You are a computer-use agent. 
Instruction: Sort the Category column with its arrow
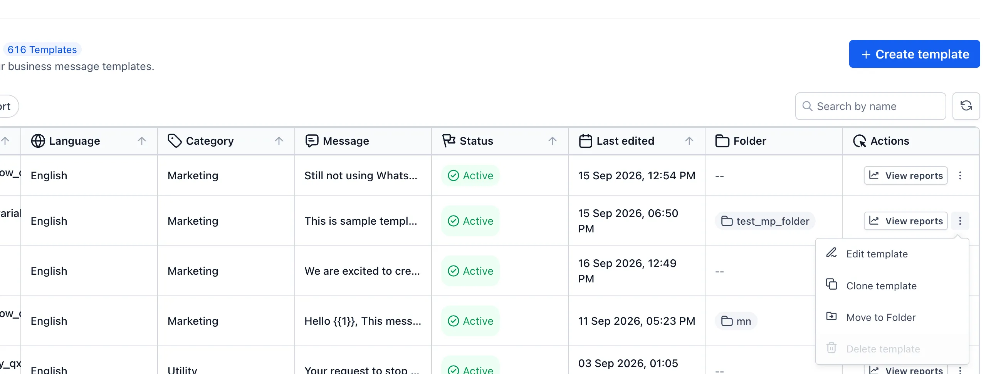[279, 141]
